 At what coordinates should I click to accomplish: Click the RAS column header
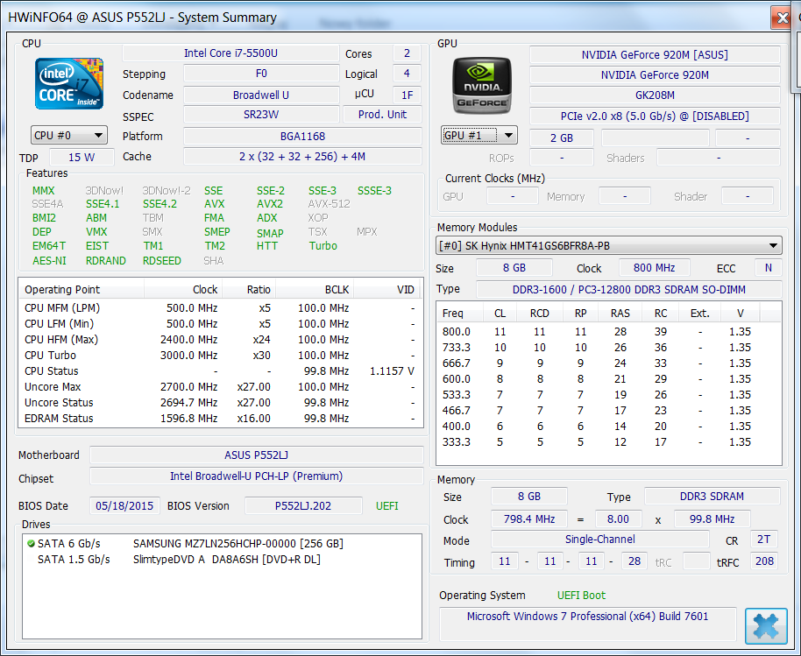coord(620,313)
